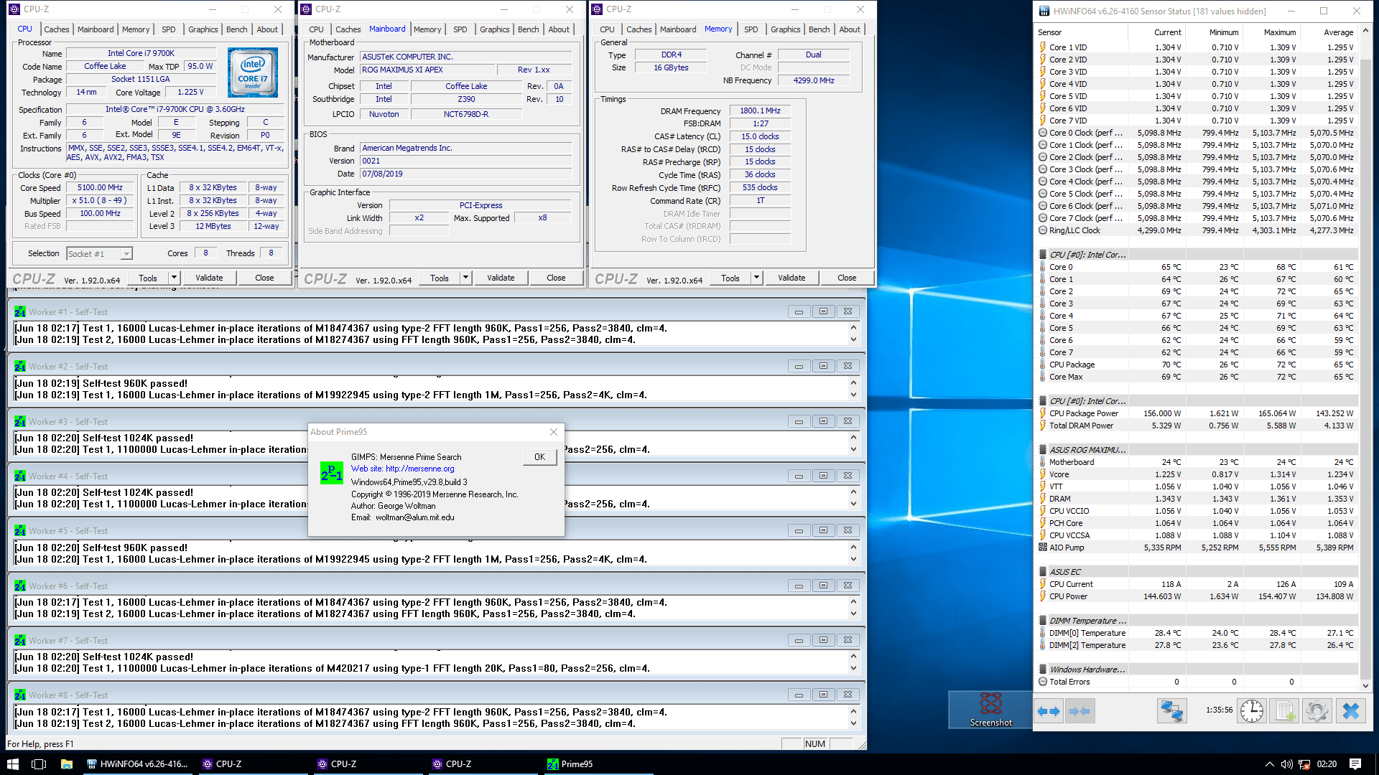This screenshot has width=1379, height=775.
Task: Open Tools dropdown arrow in Memory window
Action: [x=756, y=278]
